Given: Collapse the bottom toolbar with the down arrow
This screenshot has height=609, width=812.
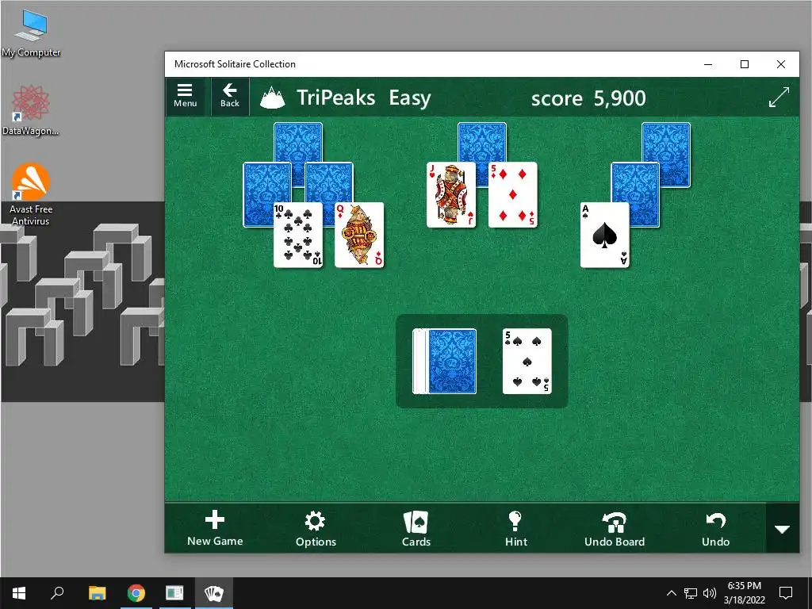Looking at the screenshot, I should pos(782,529).
